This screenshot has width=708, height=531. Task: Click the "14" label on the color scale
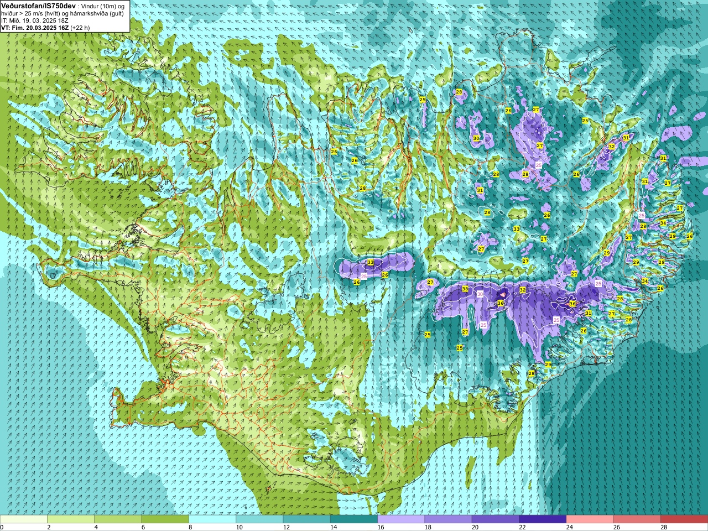[x=334, y=527]
